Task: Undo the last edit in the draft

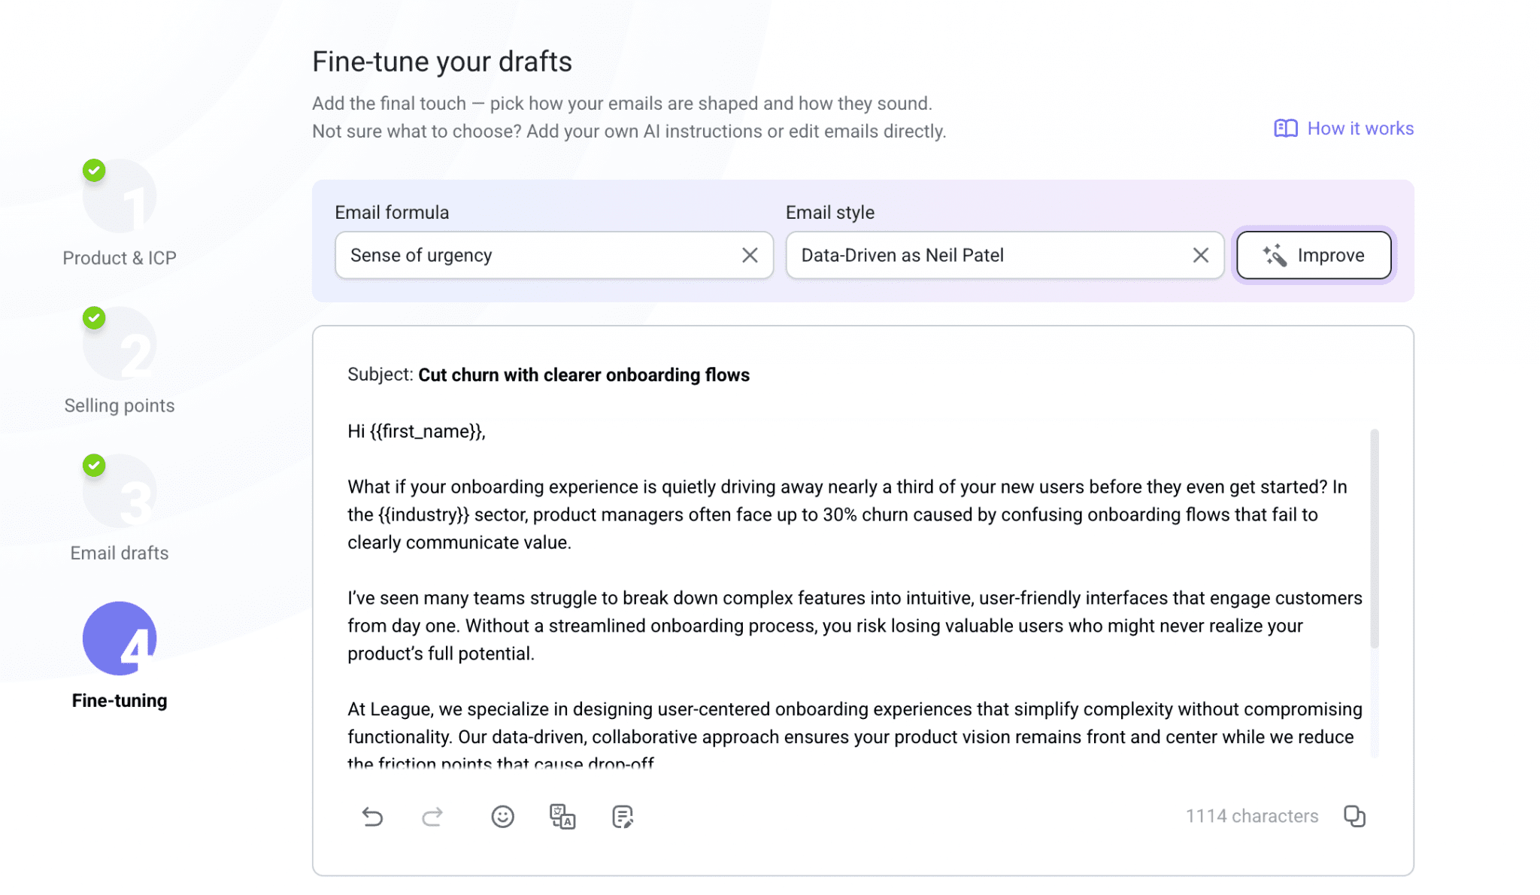Action: tap(374, 817)
